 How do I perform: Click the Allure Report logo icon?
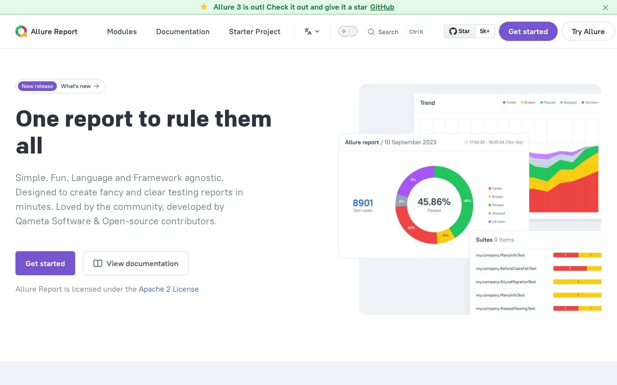click(21, 31)
